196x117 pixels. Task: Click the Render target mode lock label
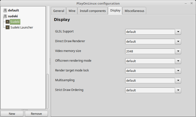coord(72,70)
